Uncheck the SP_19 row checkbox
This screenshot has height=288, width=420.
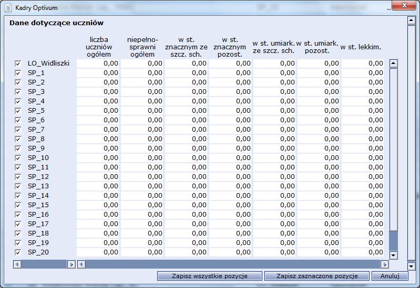tap(18, 243)
